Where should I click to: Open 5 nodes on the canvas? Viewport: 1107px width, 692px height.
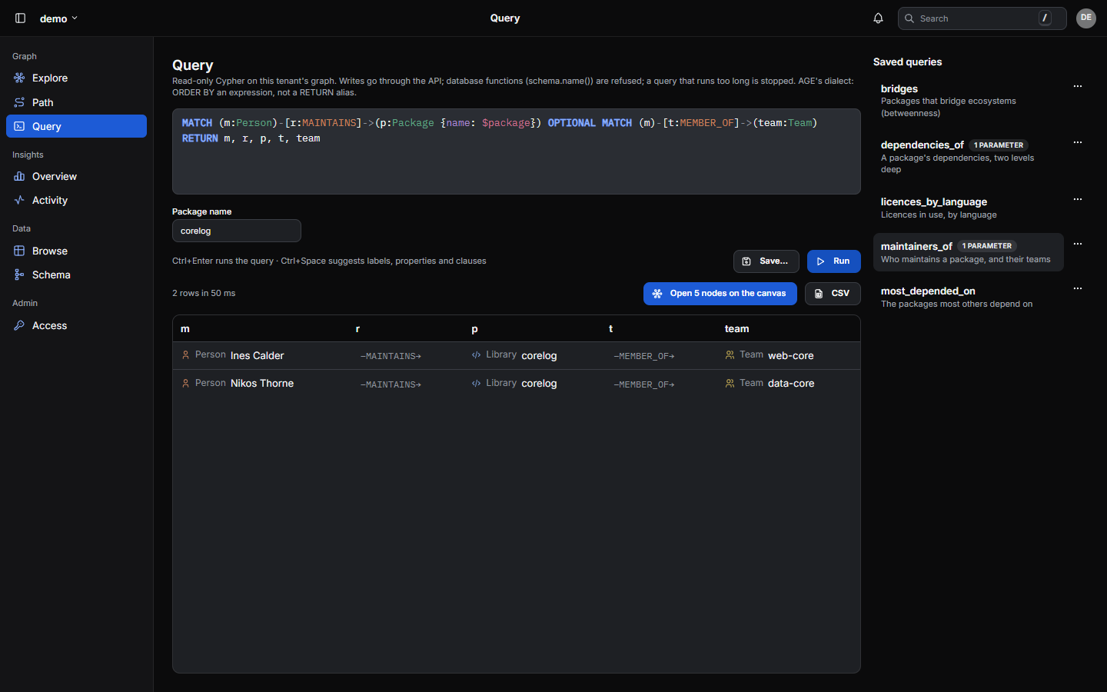(x=720, y=294)
